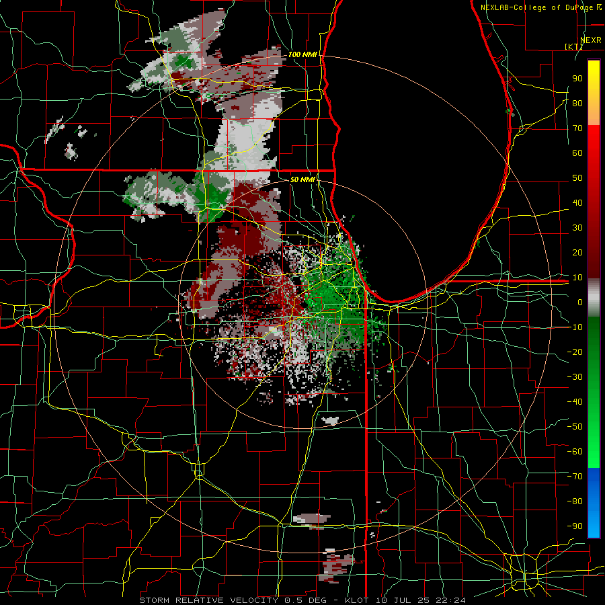Click the "-70" scale label
This screenshot has width=605, height=605.
tap(575, 476)
